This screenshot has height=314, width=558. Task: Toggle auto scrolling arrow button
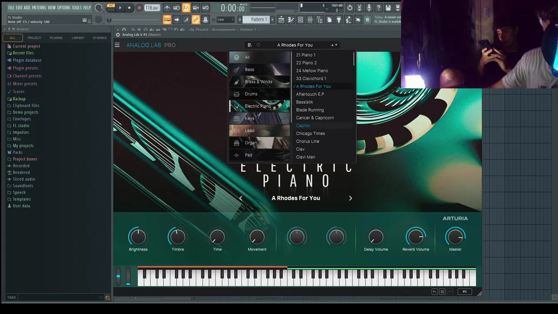tap(177, 20)
